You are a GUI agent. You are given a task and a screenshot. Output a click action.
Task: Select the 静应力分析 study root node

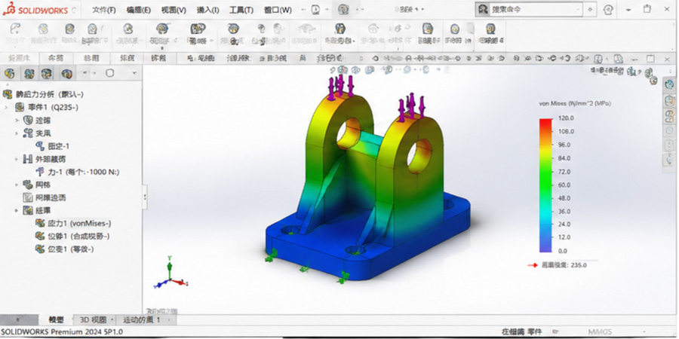click(43, 94)
